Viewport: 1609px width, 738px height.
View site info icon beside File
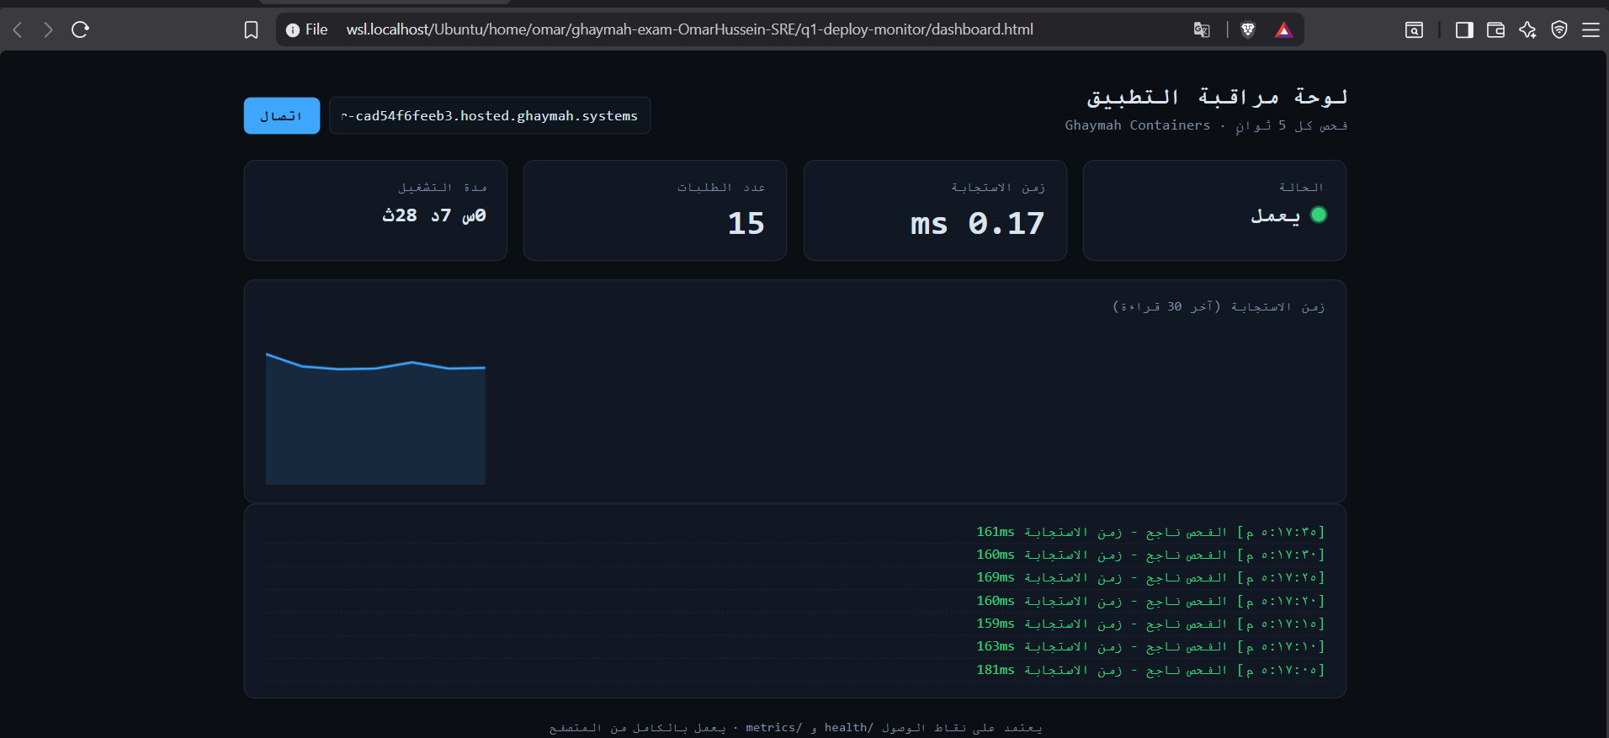coord(293,30)
